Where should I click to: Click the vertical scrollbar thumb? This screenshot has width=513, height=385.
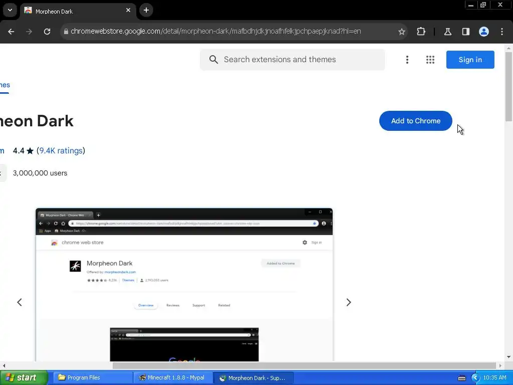[x=509, y=87]
